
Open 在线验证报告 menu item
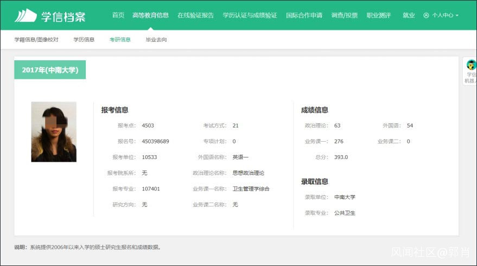195,15
